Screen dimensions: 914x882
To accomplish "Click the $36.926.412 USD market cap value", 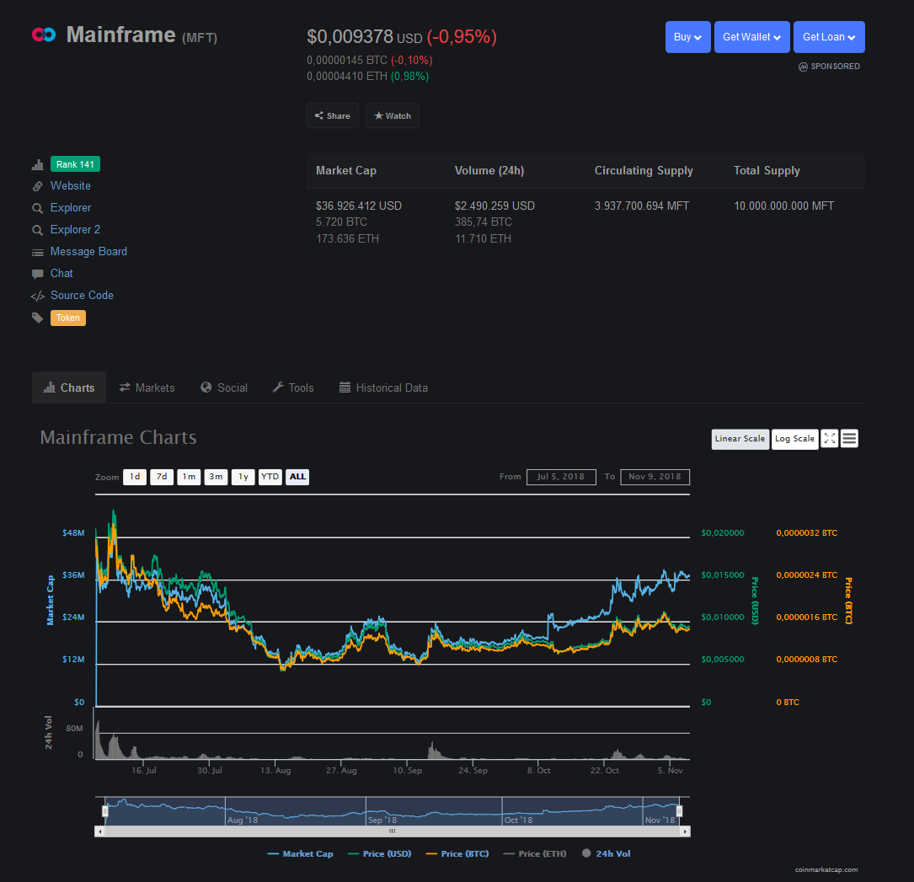I will (x=359, y=206).
